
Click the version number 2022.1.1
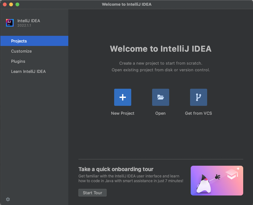tap(24, 25)
